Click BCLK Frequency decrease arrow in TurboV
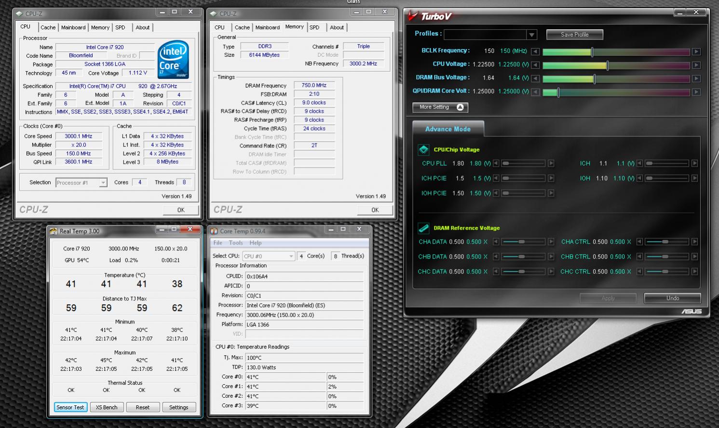 (535, 52)
